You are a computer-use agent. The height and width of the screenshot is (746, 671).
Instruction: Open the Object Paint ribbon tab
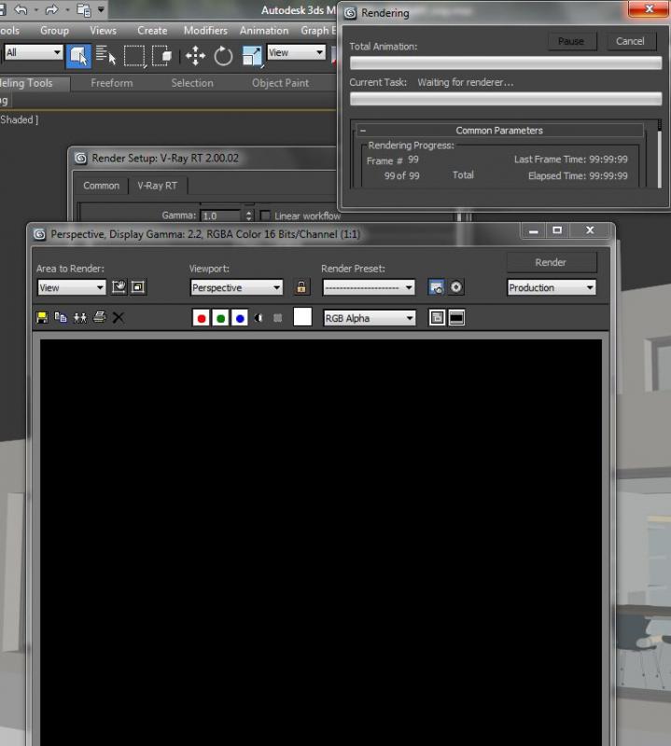[x=281, y=83]
